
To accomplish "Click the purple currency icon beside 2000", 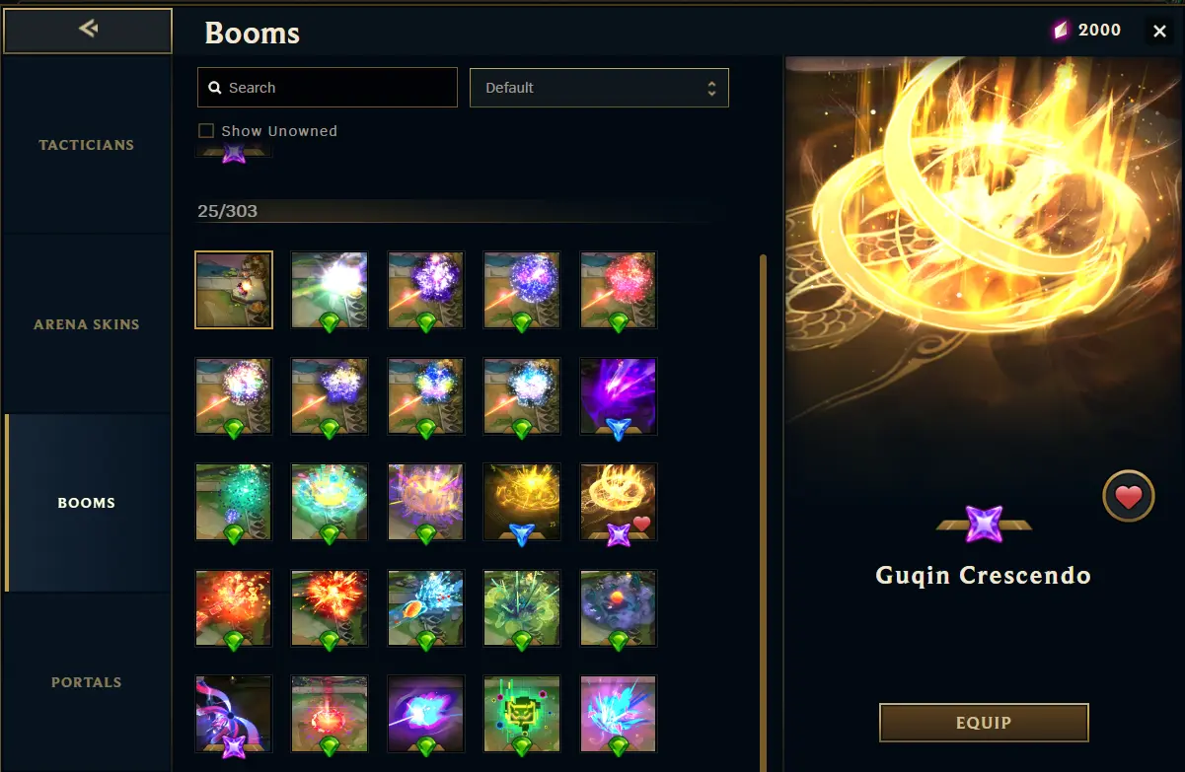I will point(1061,31).
